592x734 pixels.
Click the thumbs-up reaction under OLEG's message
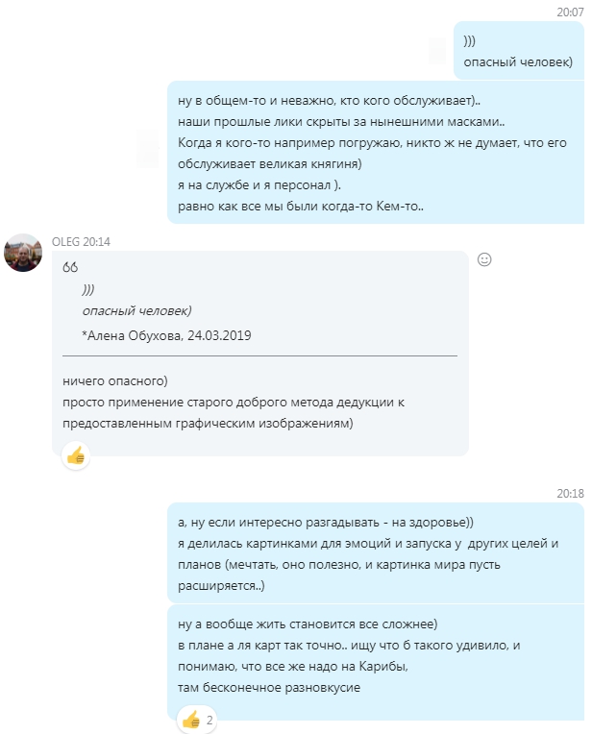coord(76,455)
